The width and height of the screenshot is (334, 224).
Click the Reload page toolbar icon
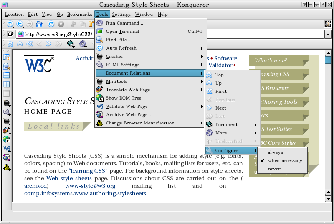pyautogui.click(x=51, y=24)
